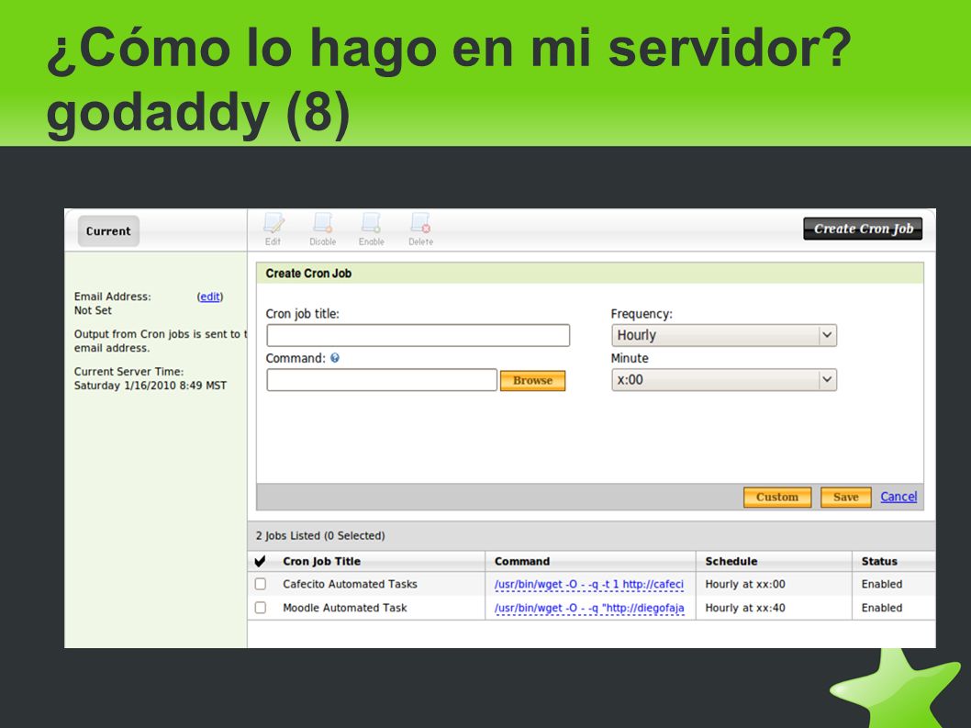This screenshot has width=971, height=728.
Task: Sort by the Cron Job Title column header
Action: (321, 561)
